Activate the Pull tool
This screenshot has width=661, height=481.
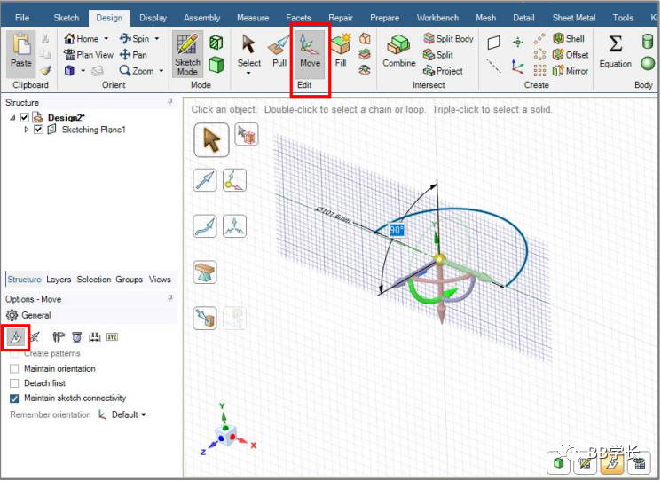(279, 51)
